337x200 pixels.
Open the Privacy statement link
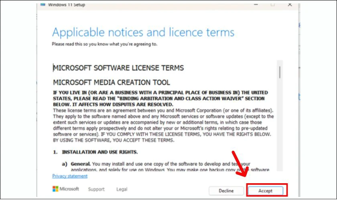click(x=70, y=176)
